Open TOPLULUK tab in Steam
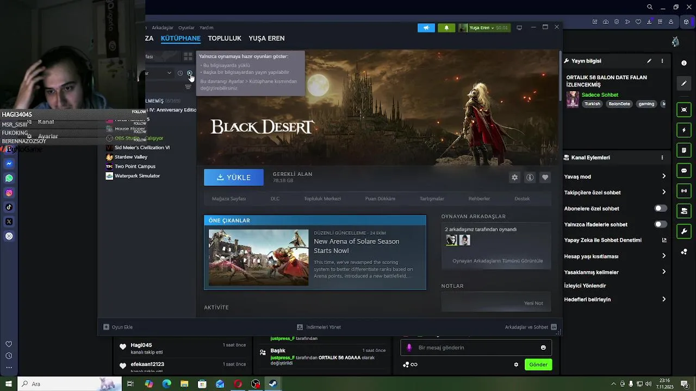Viewport: 696px width, 391px height. (x=225, y=39)
